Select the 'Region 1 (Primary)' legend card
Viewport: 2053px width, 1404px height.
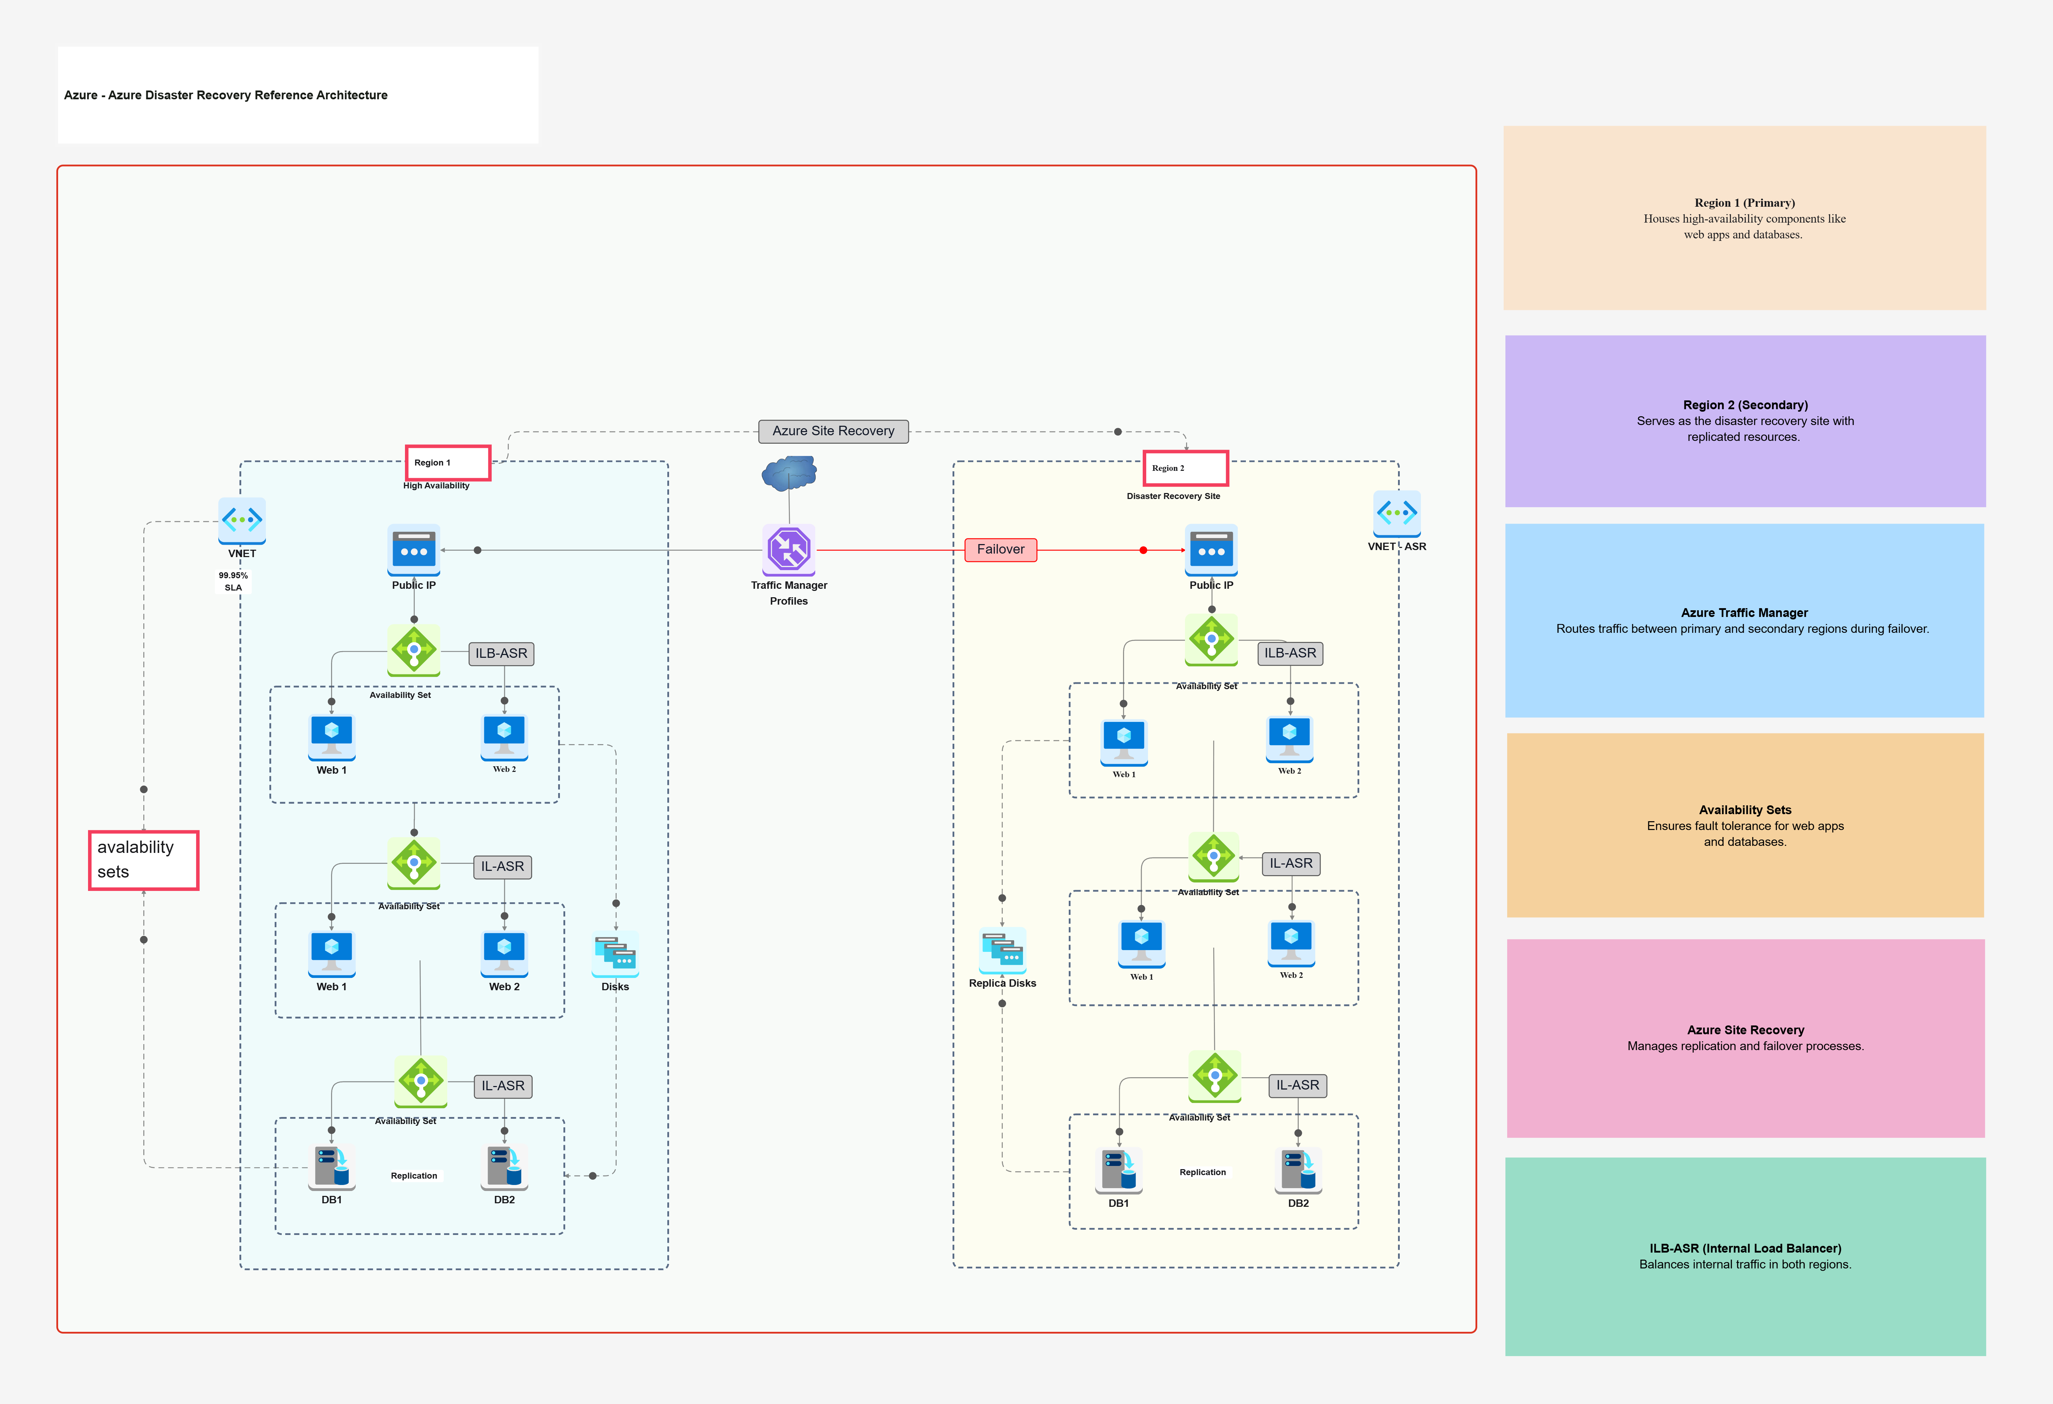pos(1745,218)
